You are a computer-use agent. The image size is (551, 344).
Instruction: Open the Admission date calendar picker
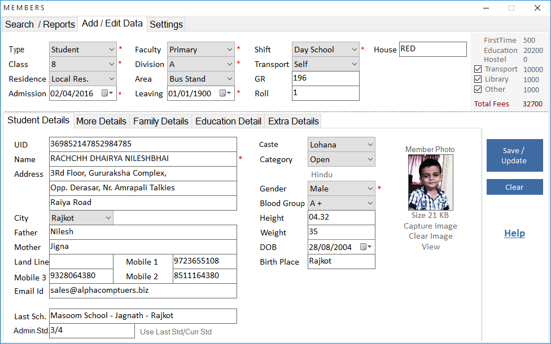(107, 93)
